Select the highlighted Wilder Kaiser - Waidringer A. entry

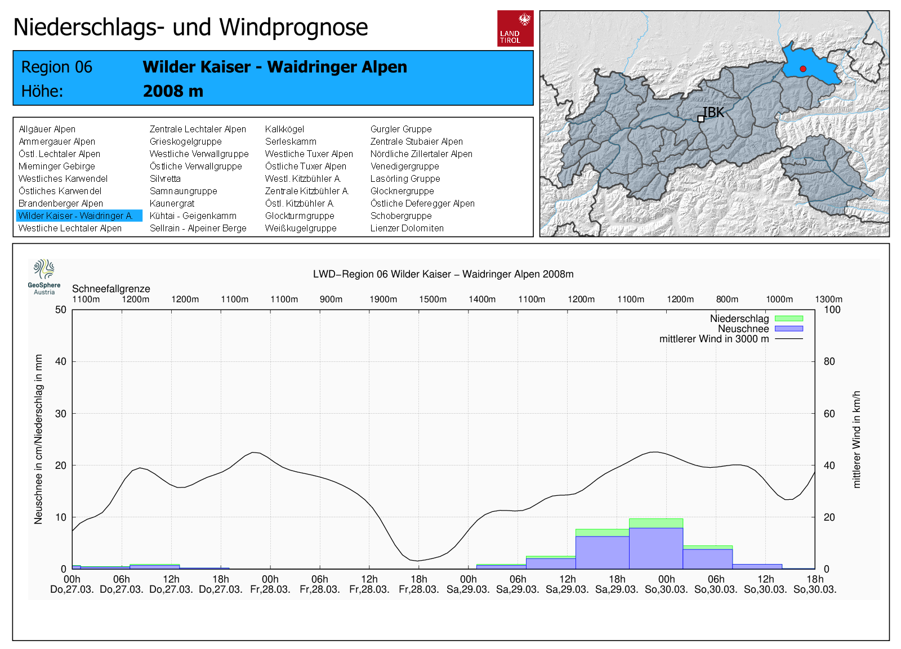coord(76,216)
